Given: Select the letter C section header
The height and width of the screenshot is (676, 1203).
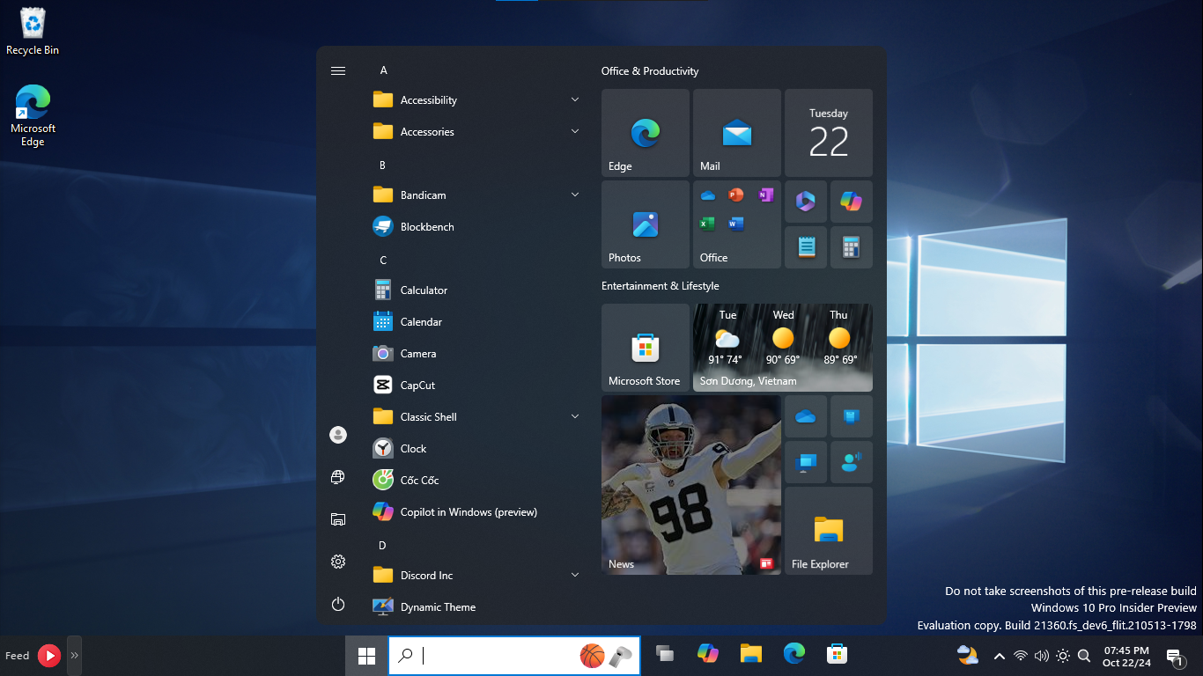Looking at the screenshot, I should coord(383,260).
